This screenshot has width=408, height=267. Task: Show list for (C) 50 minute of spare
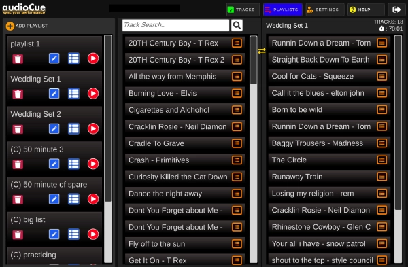73,199
